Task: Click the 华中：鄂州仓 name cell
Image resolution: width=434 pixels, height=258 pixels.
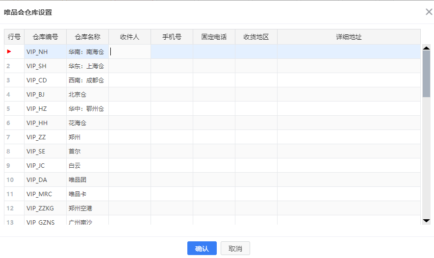Action: (87, 108)
